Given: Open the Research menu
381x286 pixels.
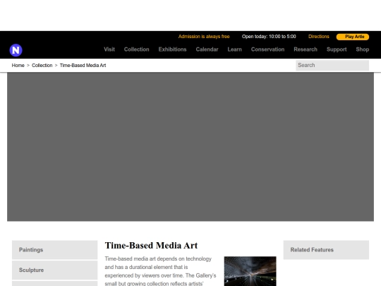Looking at the screenshot, I should (x=306, y=49).
